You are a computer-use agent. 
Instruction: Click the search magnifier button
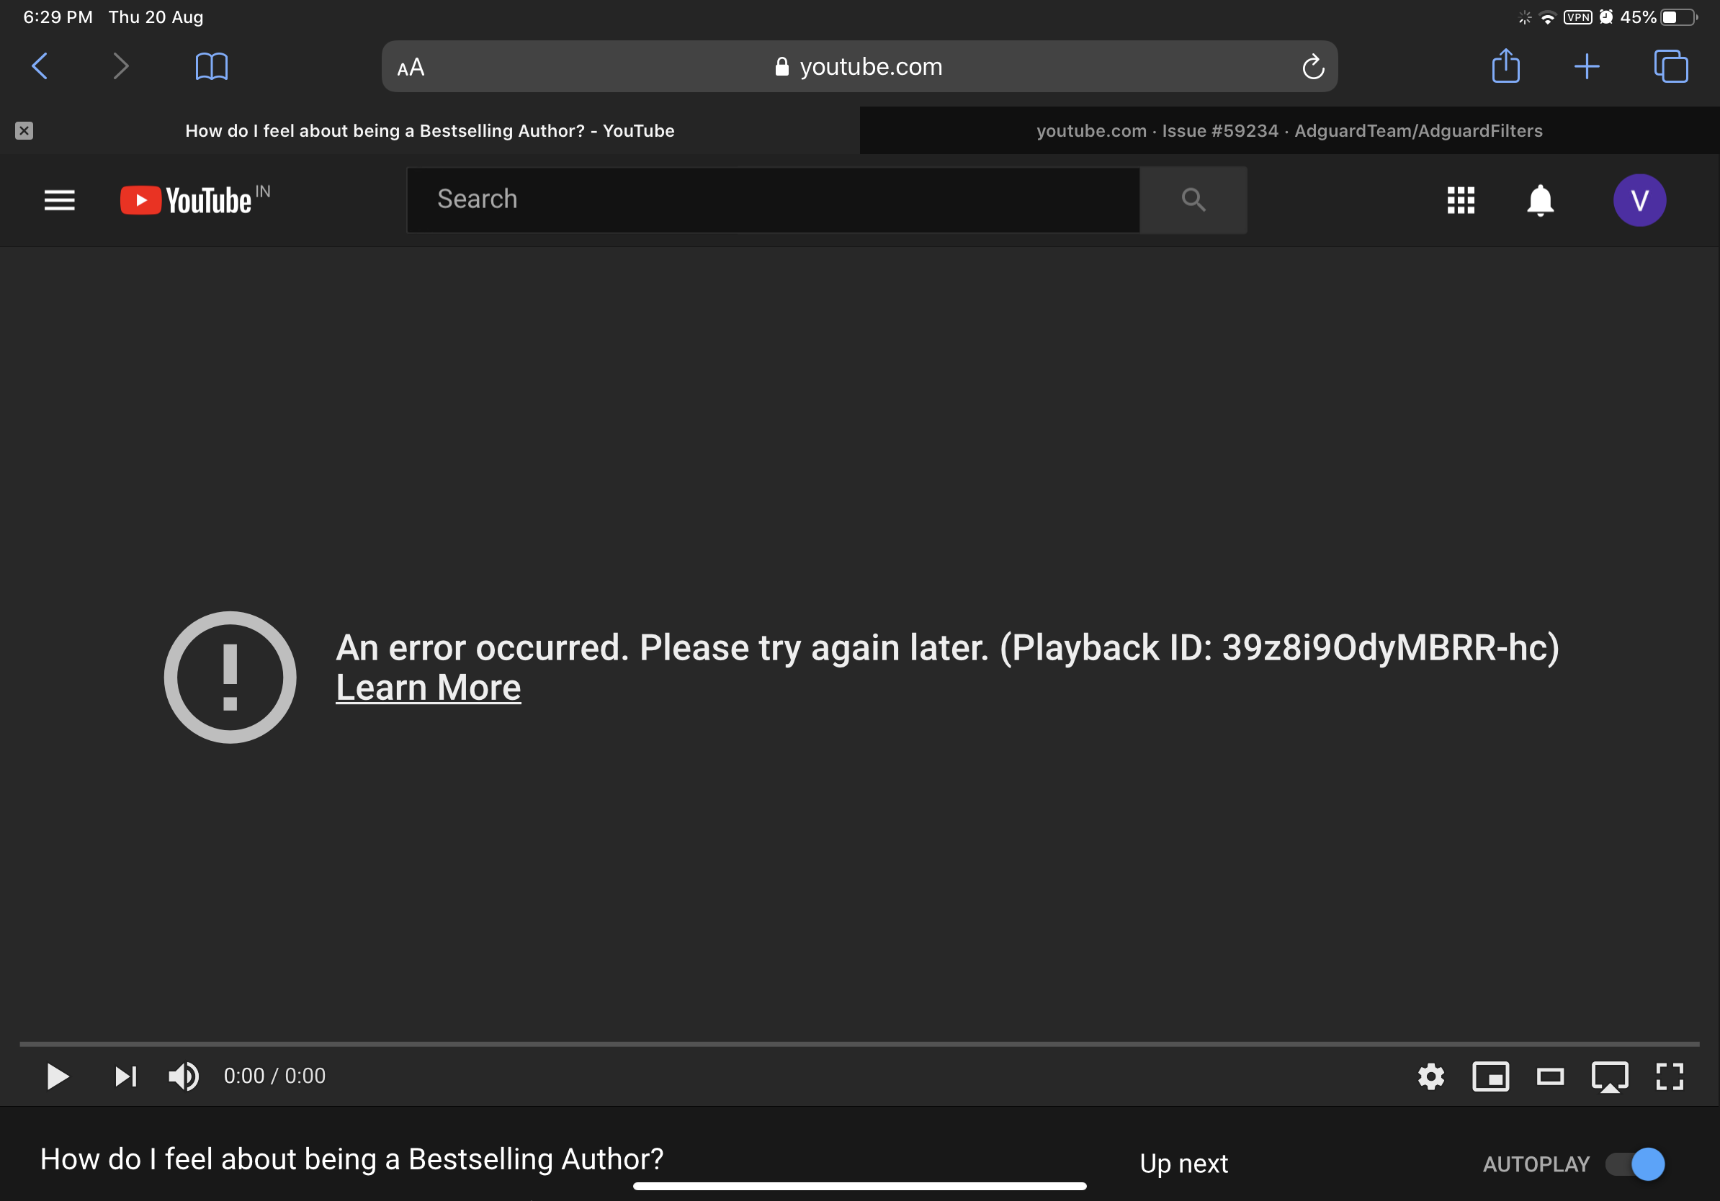pyautogui.click(x=1193, y=200)
